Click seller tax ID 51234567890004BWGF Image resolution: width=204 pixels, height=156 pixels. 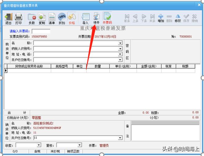coord(47,128)
